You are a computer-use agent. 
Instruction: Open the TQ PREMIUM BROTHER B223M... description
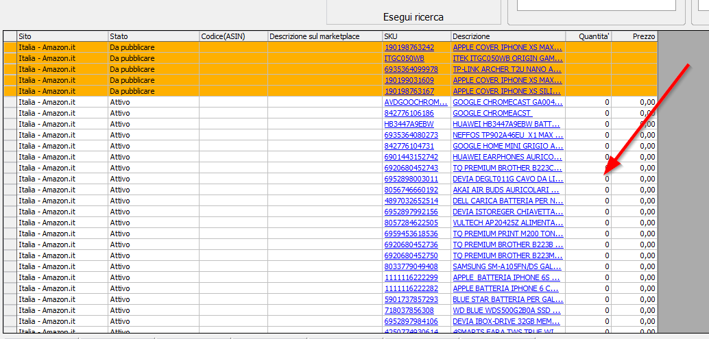pyautogui.click(x=508, y=255)
